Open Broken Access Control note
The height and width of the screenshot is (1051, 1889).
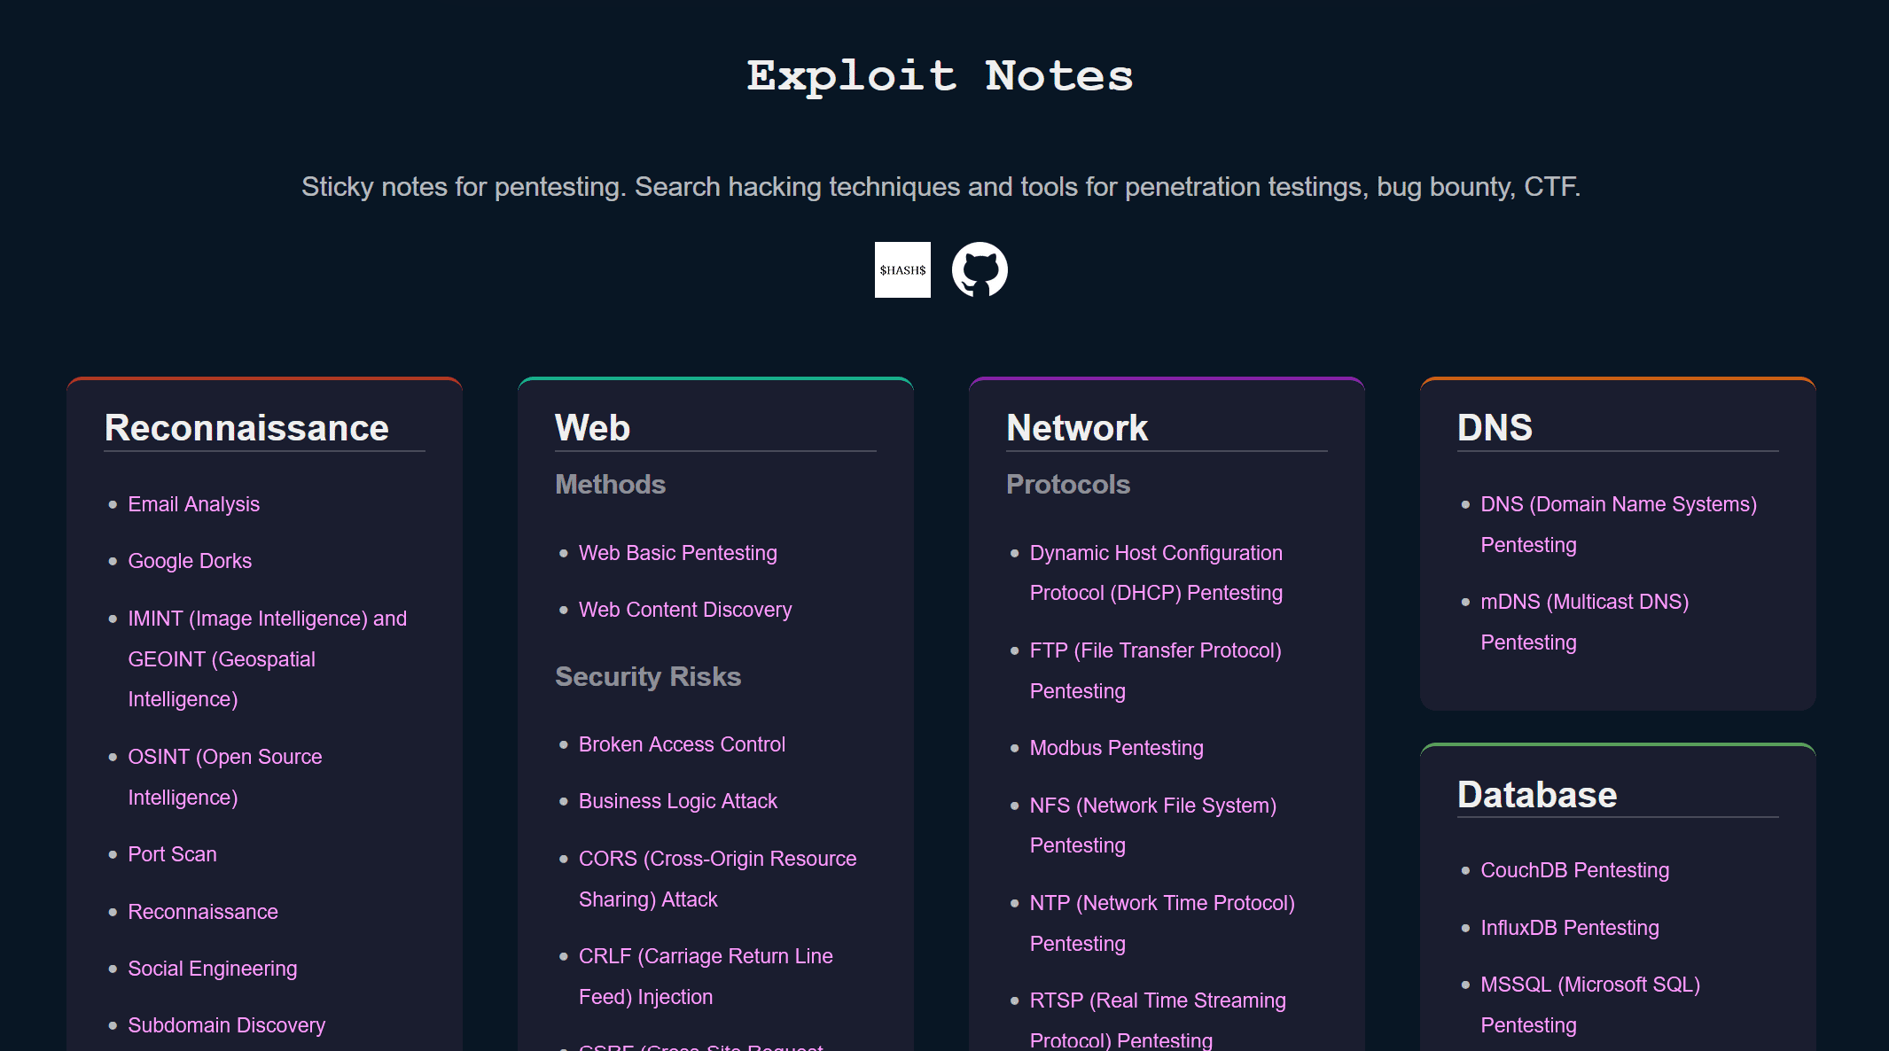682,744
